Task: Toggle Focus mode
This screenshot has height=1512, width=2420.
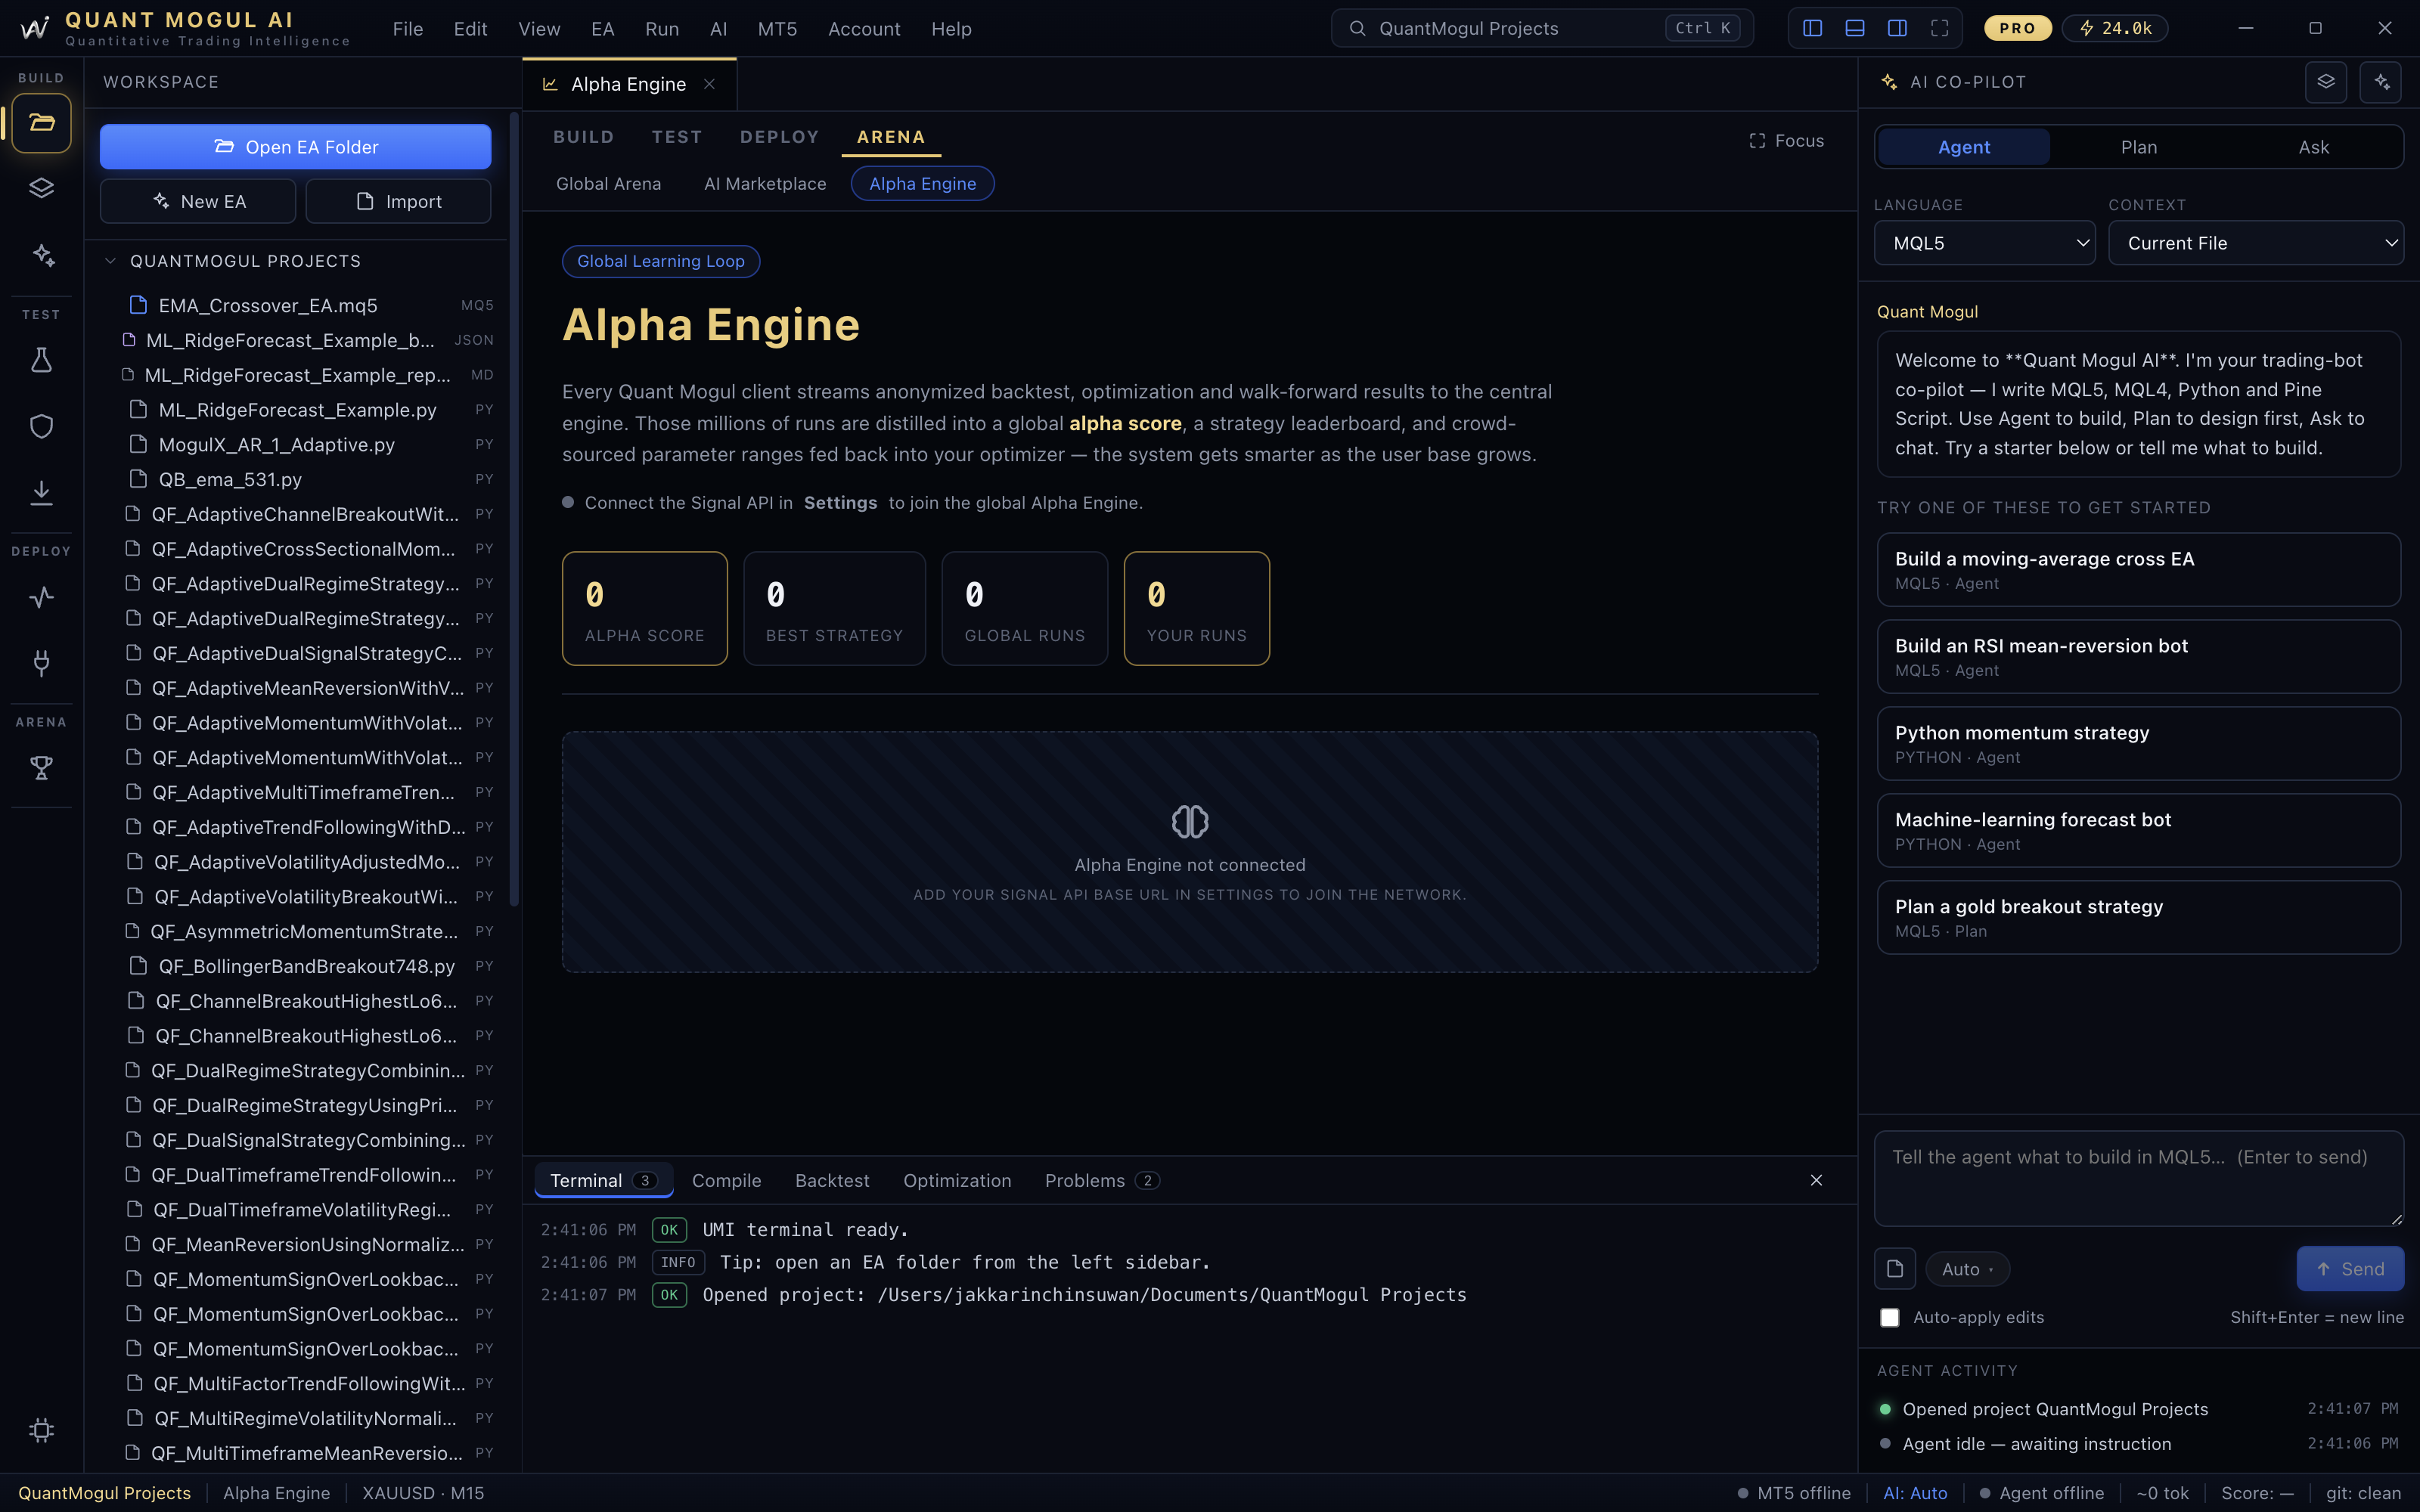Action: click(x=1787, y=141)
